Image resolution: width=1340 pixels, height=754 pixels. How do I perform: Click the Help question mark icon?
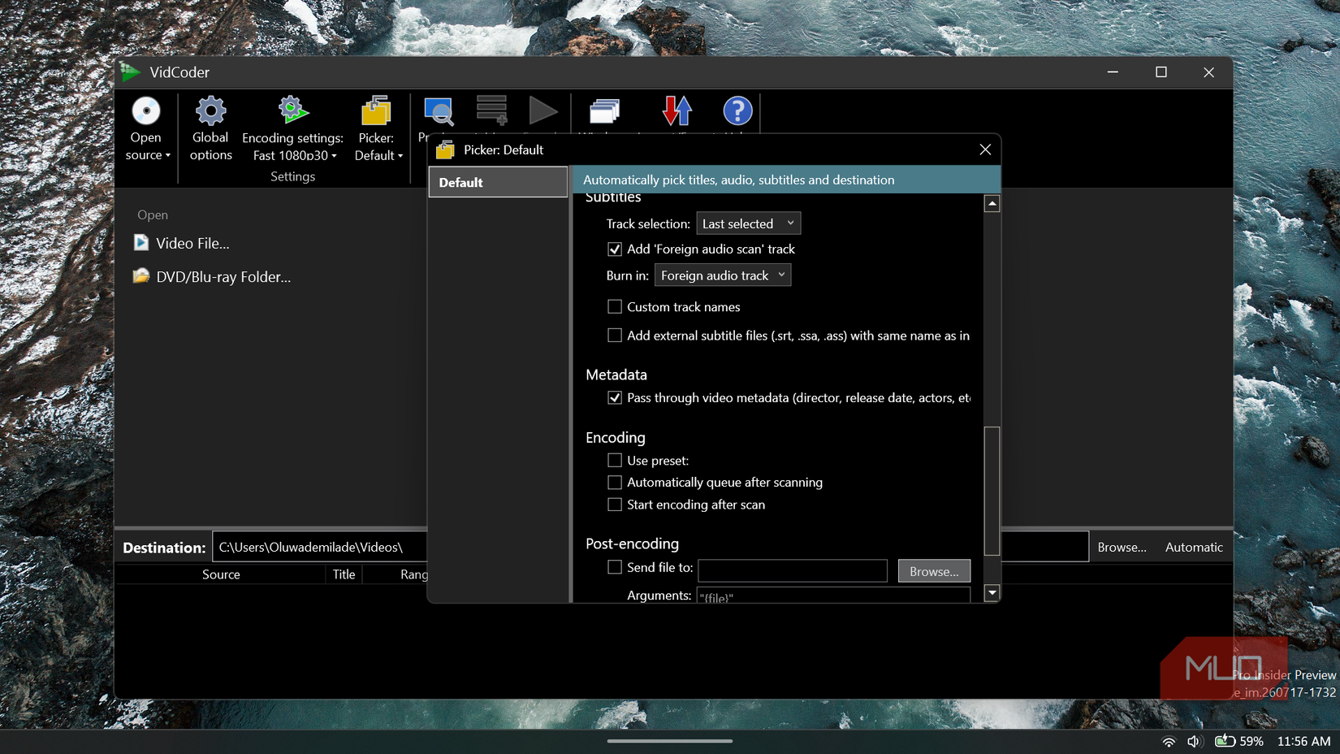(737, 110)
